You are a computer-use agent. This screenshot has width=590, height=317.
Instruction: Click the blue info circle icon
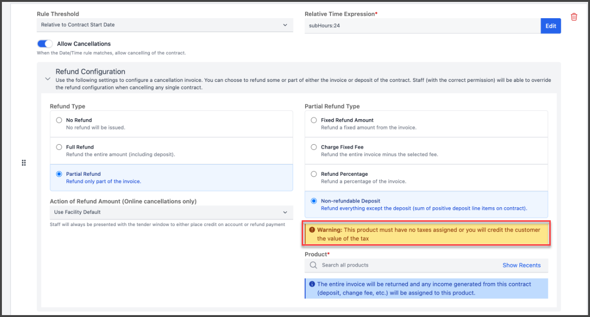pos(312,284)
